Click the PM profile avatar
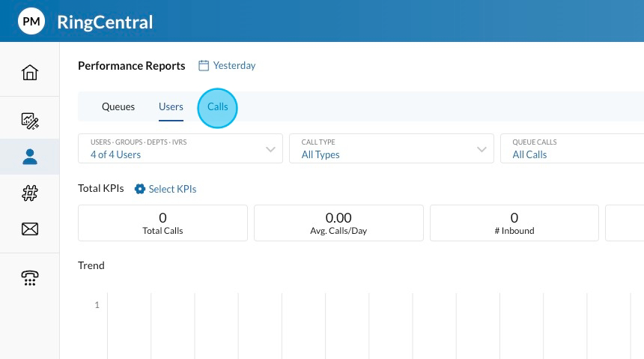 click(x=31, y=22)
